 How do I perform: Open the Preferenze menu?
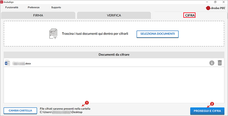point(34,7)
